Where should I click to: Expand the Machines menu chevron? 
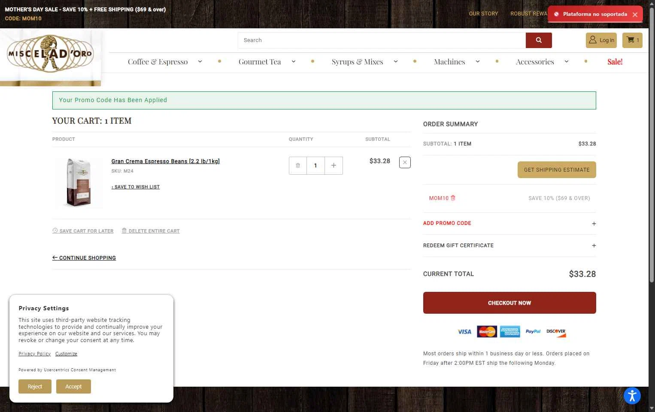pyautogui.click(x=478, y=62)
